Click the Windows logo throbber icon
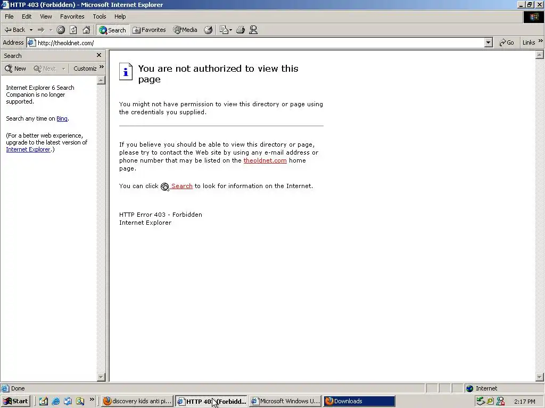Viewport: 545px width, 408px height. [x=533, y=17]
